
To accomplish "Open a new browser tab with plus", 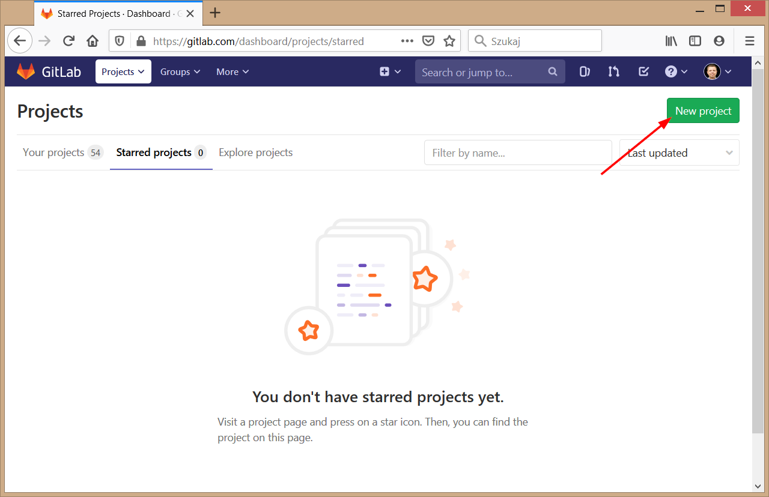I will point(215,13).
